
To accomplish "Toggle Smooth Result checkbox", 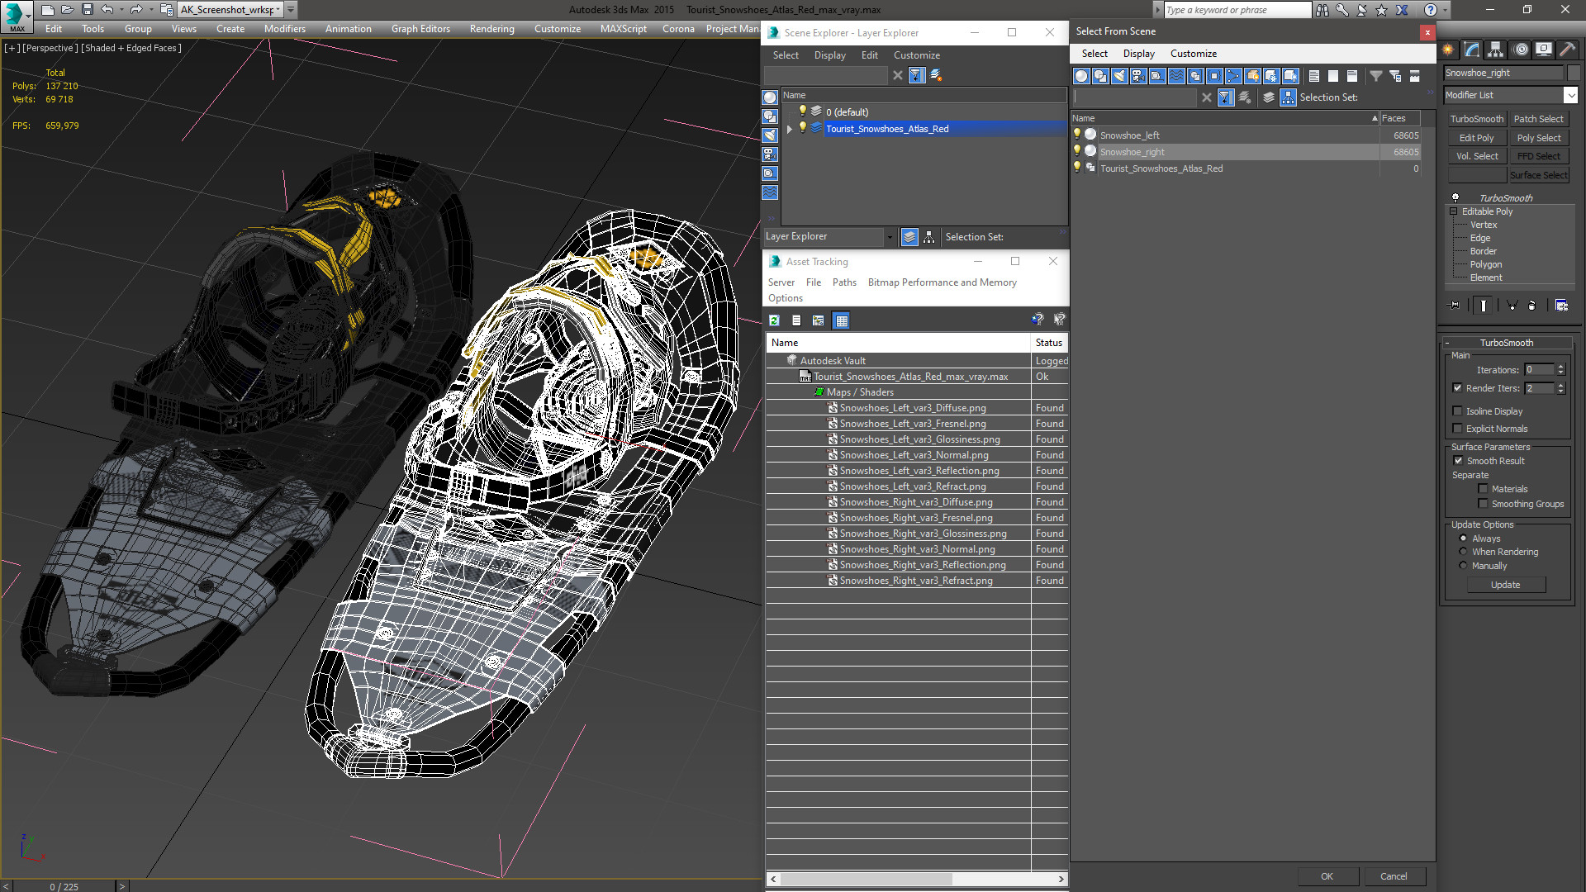I will pyautogui.click(x=1458, y=461).
